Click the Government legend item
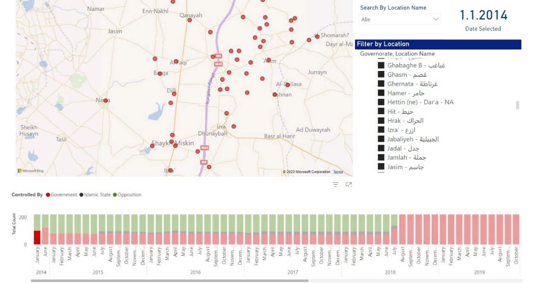 click(x=61, y=195)
